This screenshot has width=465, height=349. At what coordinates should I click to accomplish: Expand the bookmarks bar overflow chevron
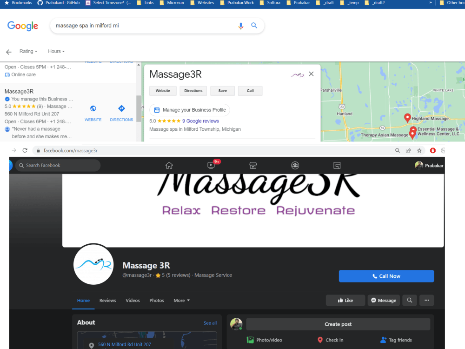430,3
